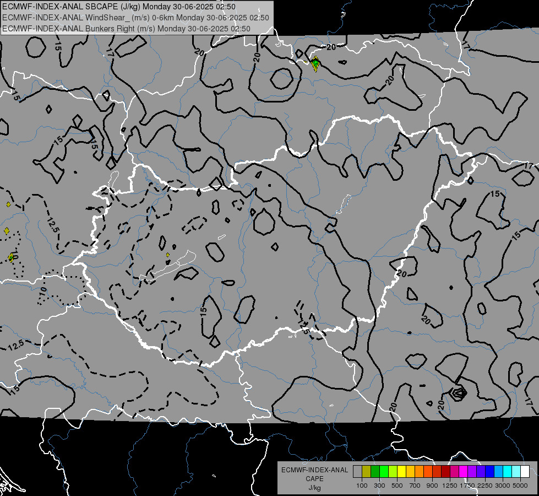Click the deep pink legend swatch

coord(454,472)
